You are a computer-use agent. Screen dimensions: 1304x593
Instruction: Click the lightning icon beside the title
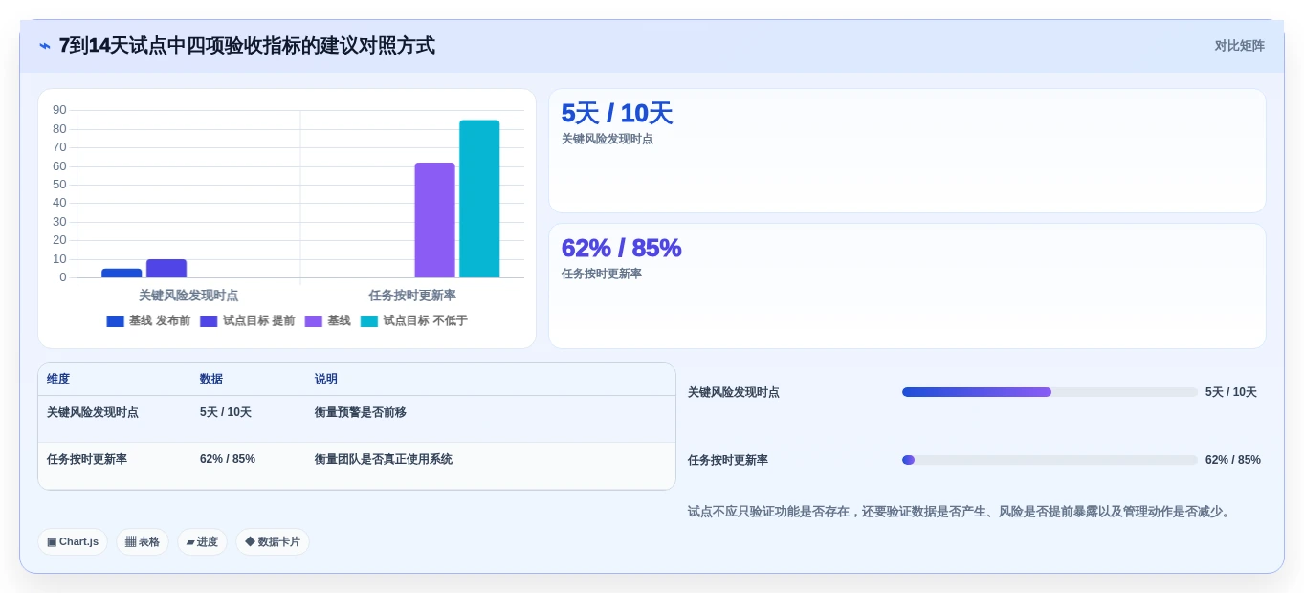(45, 46)
